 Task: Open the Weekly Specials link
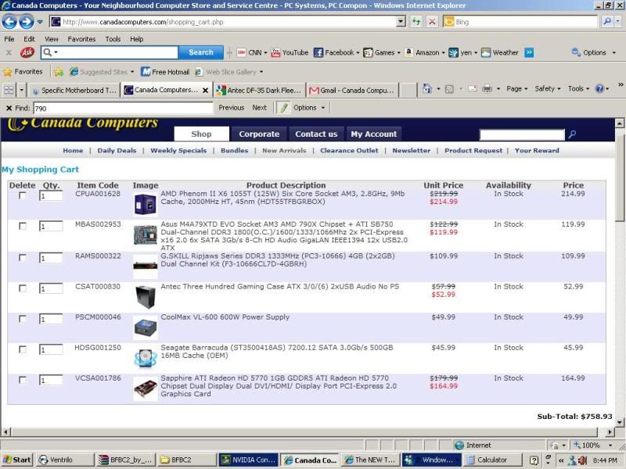178,150
